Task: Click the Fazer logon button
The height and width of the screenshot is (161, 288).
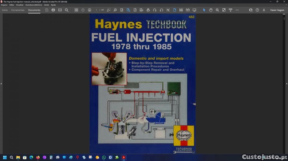Action: pos(277,10)
